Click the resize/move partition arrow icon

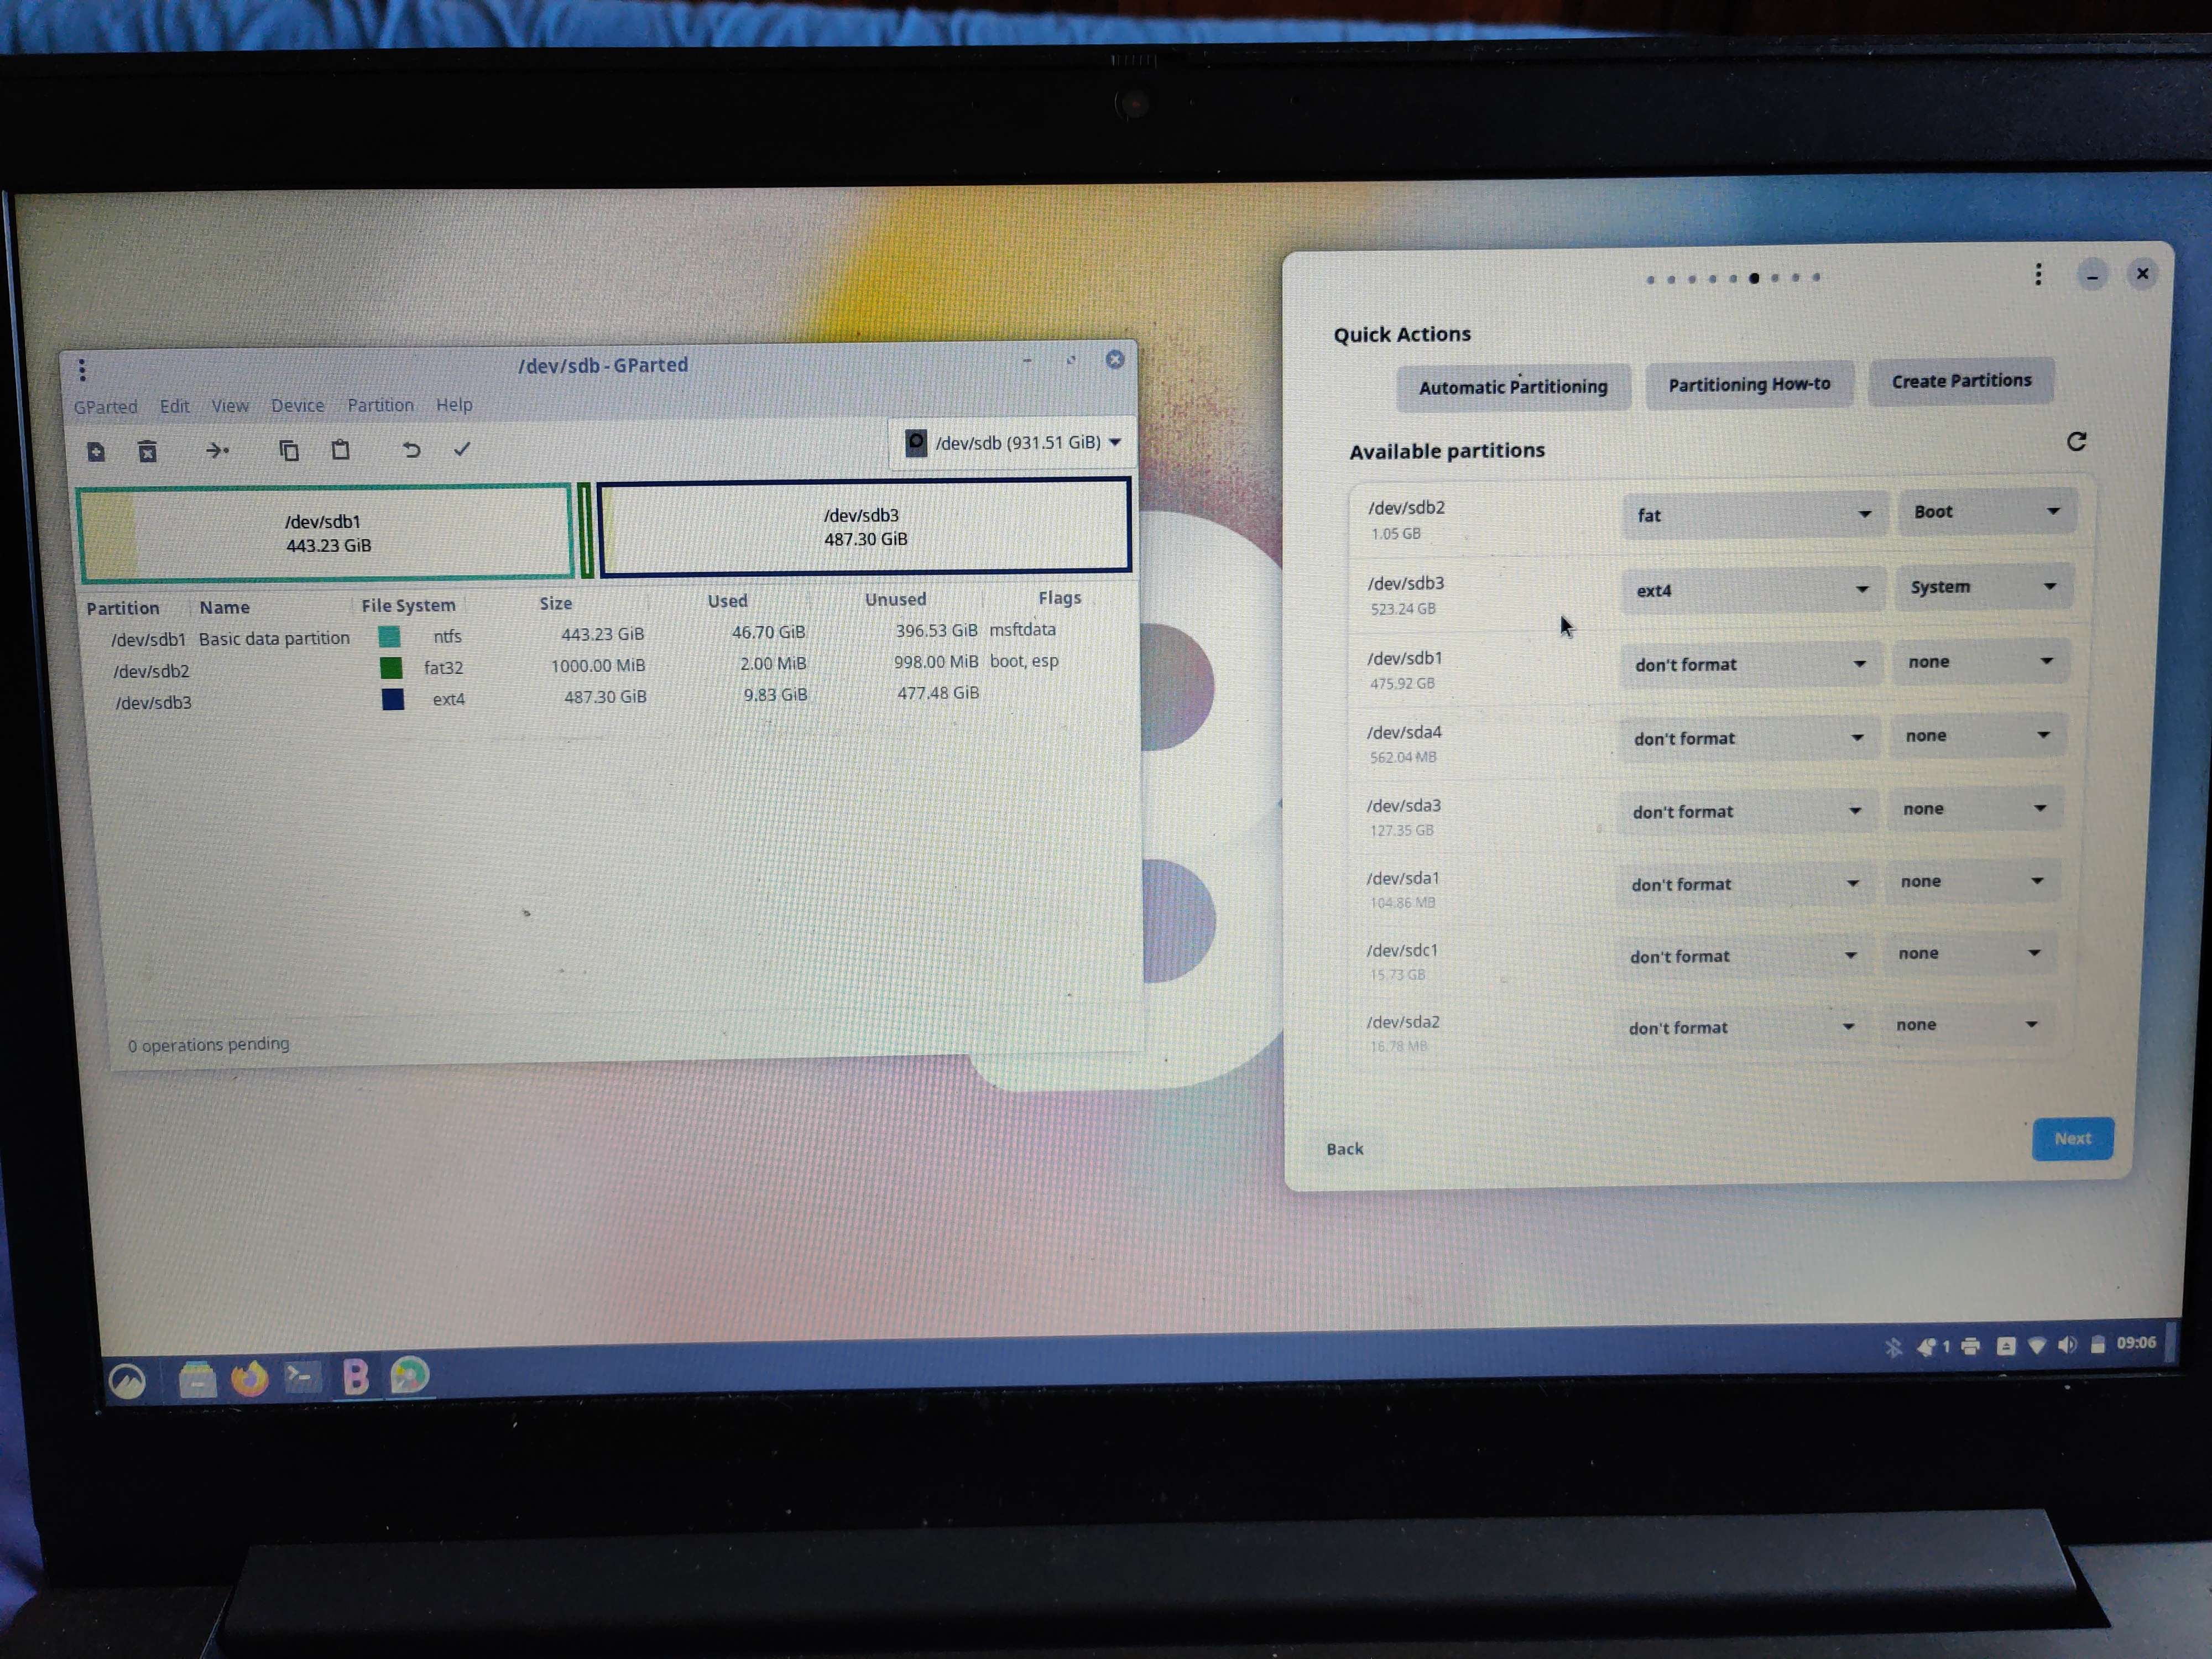tap(217, 451)
